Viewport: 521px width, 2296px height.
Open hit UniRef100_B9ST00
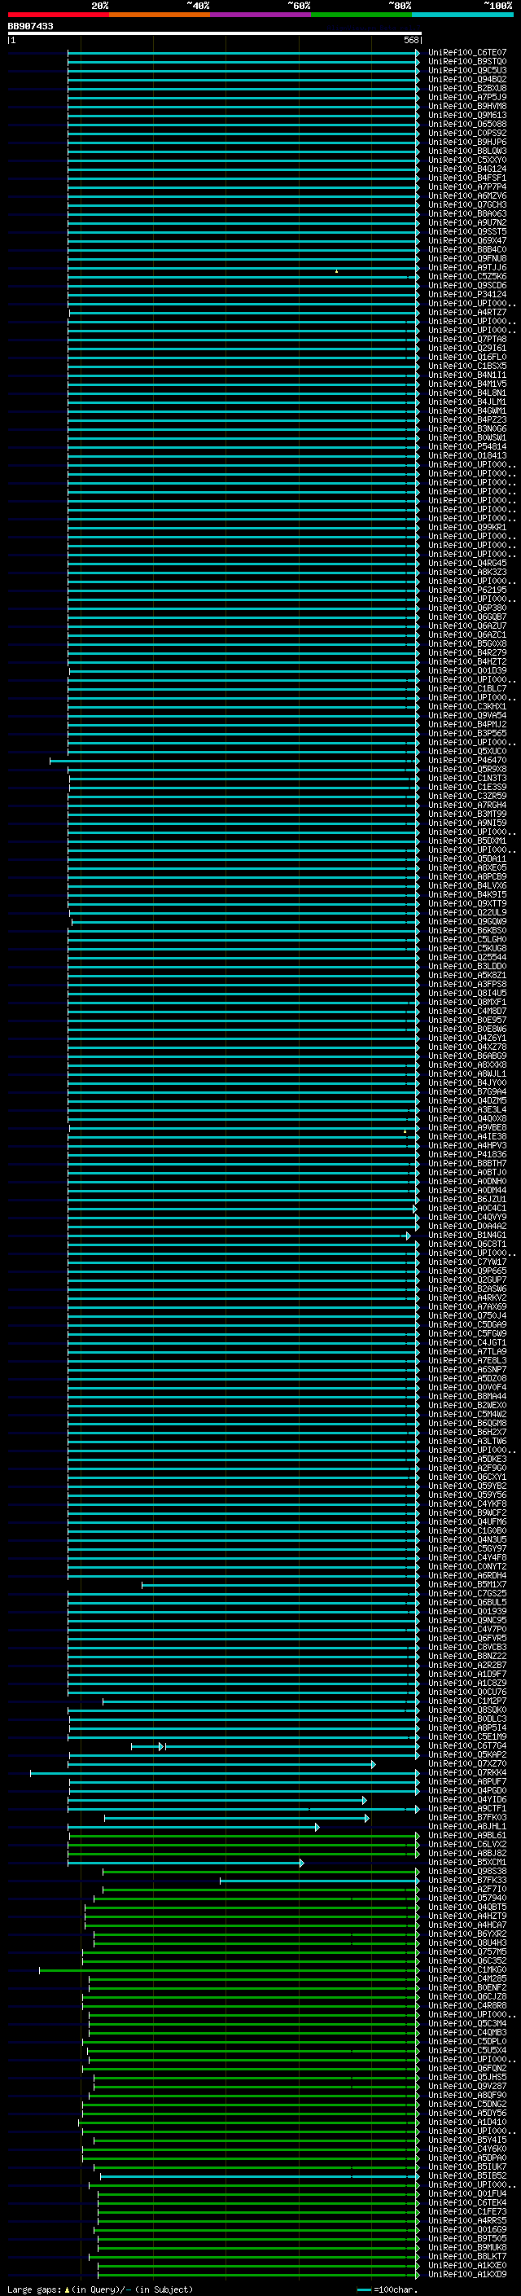(466, 62)
